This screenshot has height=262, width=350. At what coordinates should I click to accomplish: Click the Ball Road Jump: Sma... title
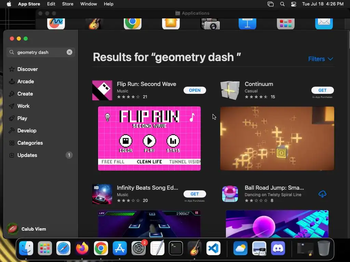(274, 188)
